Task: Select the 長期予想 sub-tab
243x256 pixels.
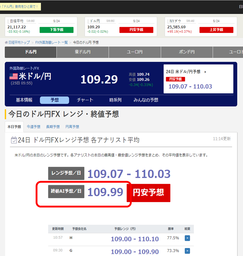Action: (53, 127)
